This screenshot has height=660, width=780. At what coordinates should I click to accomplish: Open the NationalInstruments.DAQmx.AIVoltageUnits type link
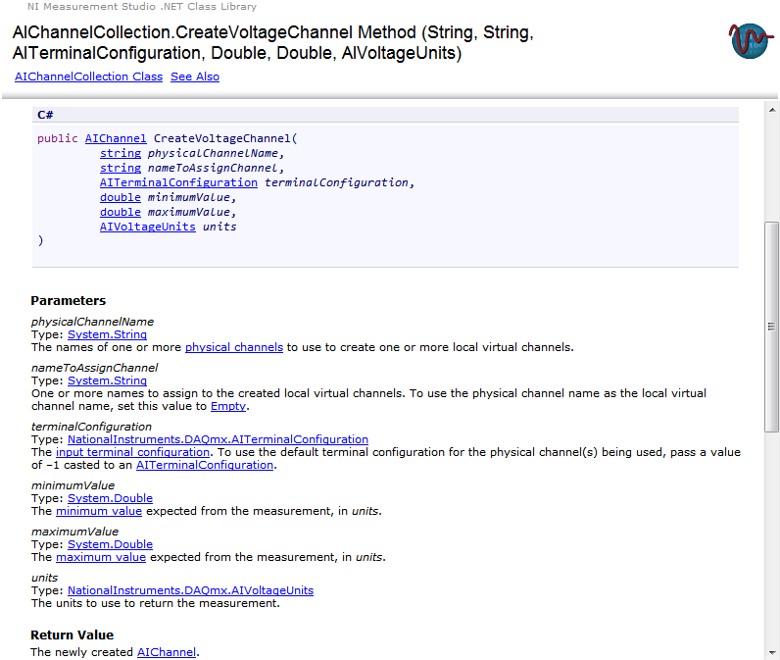point(190,590)
